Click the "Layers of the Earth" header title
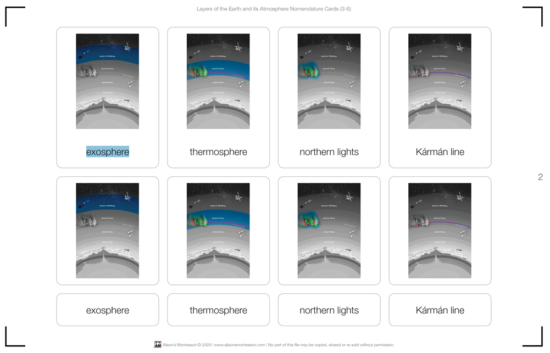Image resolution: width=550 pixels, height=353 pixels. tap(274, 9)
